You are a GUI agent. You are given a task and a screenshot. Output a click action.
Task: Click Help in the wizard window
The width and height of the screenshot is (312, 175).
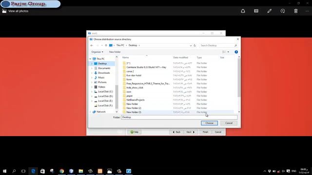(135, 132)
